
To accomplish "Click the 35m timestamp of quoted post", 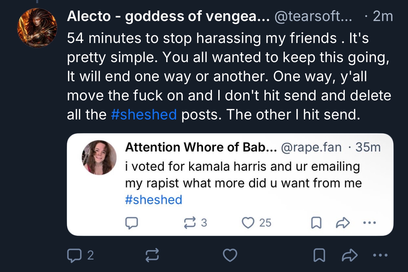I will [x=368, y=147].
